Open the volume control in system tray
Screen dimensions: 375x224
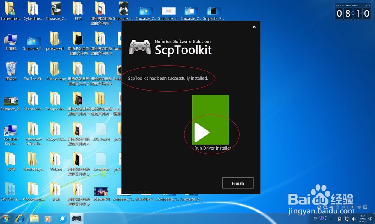[x=354, y=219]
